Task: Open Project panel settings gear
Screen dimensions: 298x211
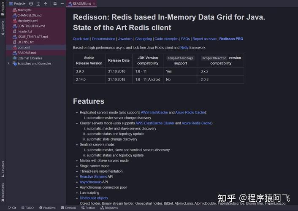Action: 55,3
